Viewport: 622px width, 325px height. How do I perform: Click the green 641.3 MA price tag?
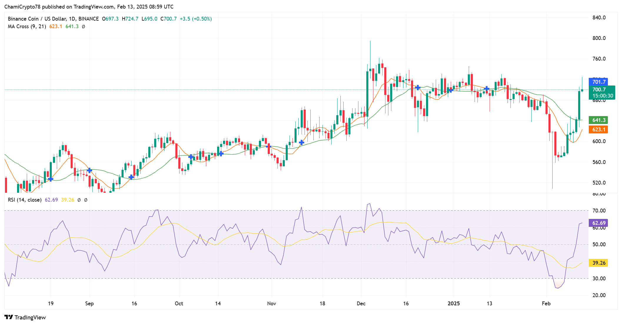click(598, 120)
